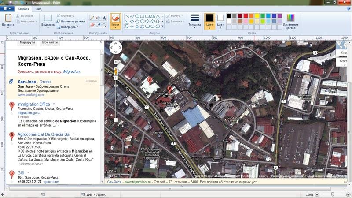
Task: Click the Обрезать crop button
Action: (65, 16)
